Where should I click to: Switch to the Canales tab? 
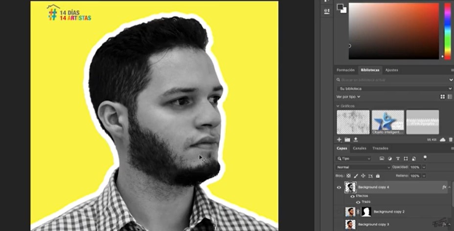360,148
